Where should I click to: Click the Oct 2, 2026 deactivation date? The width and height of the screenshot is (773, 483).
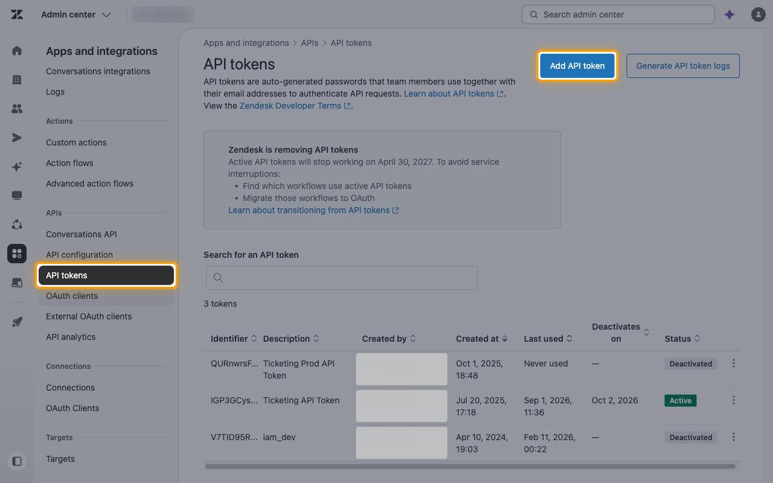(615, 400)
